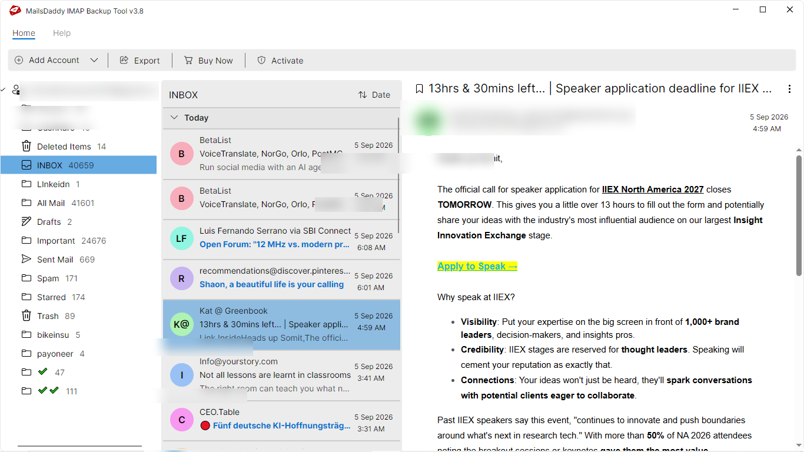
Task: Click the Trash bin icon
Action: [26, 315]
